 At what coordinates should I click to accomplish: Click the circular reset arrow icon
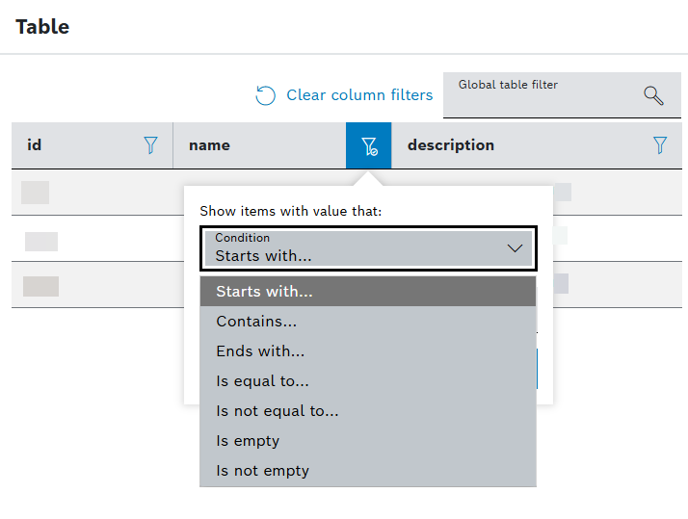coord(265,95)
